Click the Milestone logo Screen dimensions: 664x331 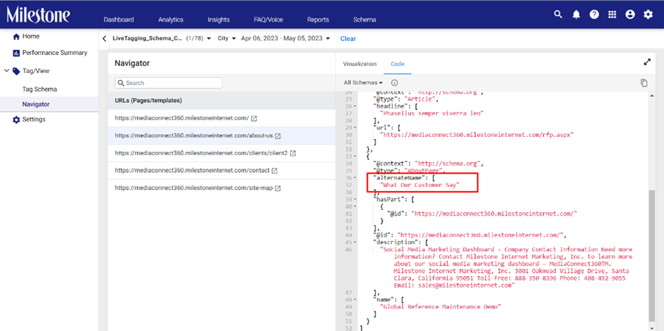(x=38, y=15)
